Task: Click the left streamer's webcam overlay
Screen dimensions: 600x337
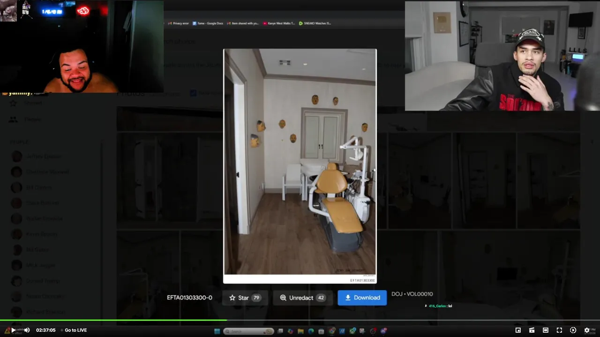Action: [x=82, y=47]
